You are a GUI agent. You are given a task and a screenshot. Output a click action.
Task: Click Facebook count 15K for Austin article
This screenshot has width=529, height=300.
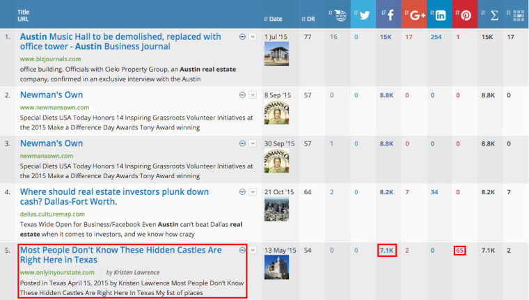pyautogui.click(x=386, y=37)
